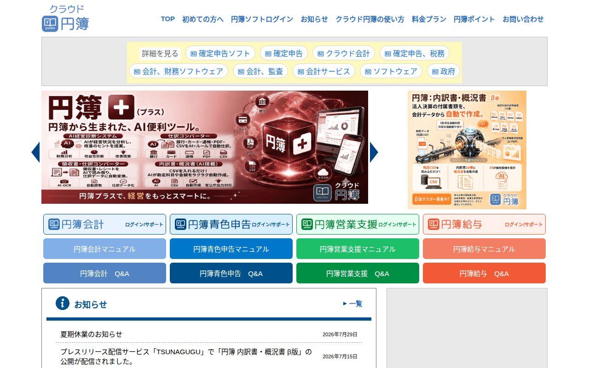Open 夏期休業のお知らせ news item
Screen dimensions: 589x368
(x=91, y=334)
